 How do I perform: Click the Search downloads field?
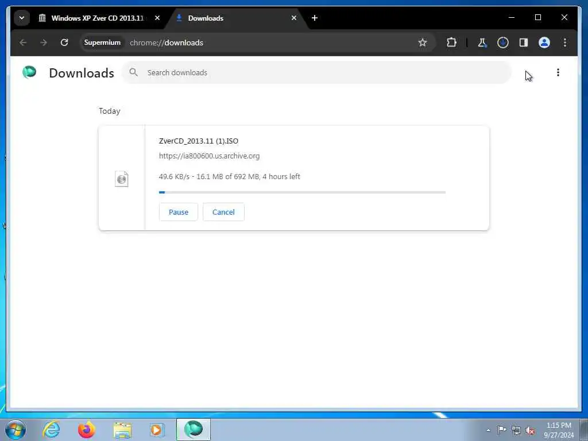(317, 72)
